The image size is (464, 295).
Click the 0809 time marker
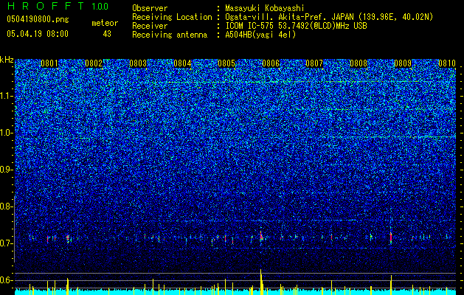coord(403,63)
